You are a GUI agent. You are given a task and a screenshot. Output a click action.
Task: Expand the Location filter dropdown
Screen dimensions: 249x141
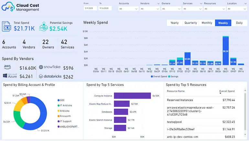pos(237,9)
